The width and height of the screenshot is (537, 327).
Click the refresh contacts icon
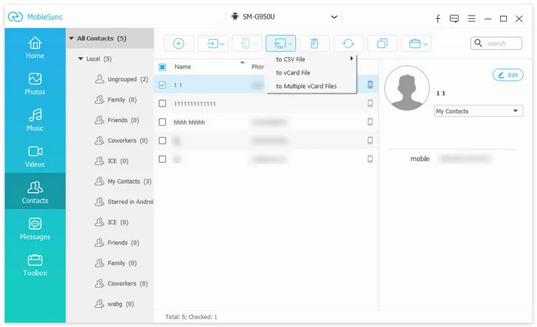tap(348, 44)
